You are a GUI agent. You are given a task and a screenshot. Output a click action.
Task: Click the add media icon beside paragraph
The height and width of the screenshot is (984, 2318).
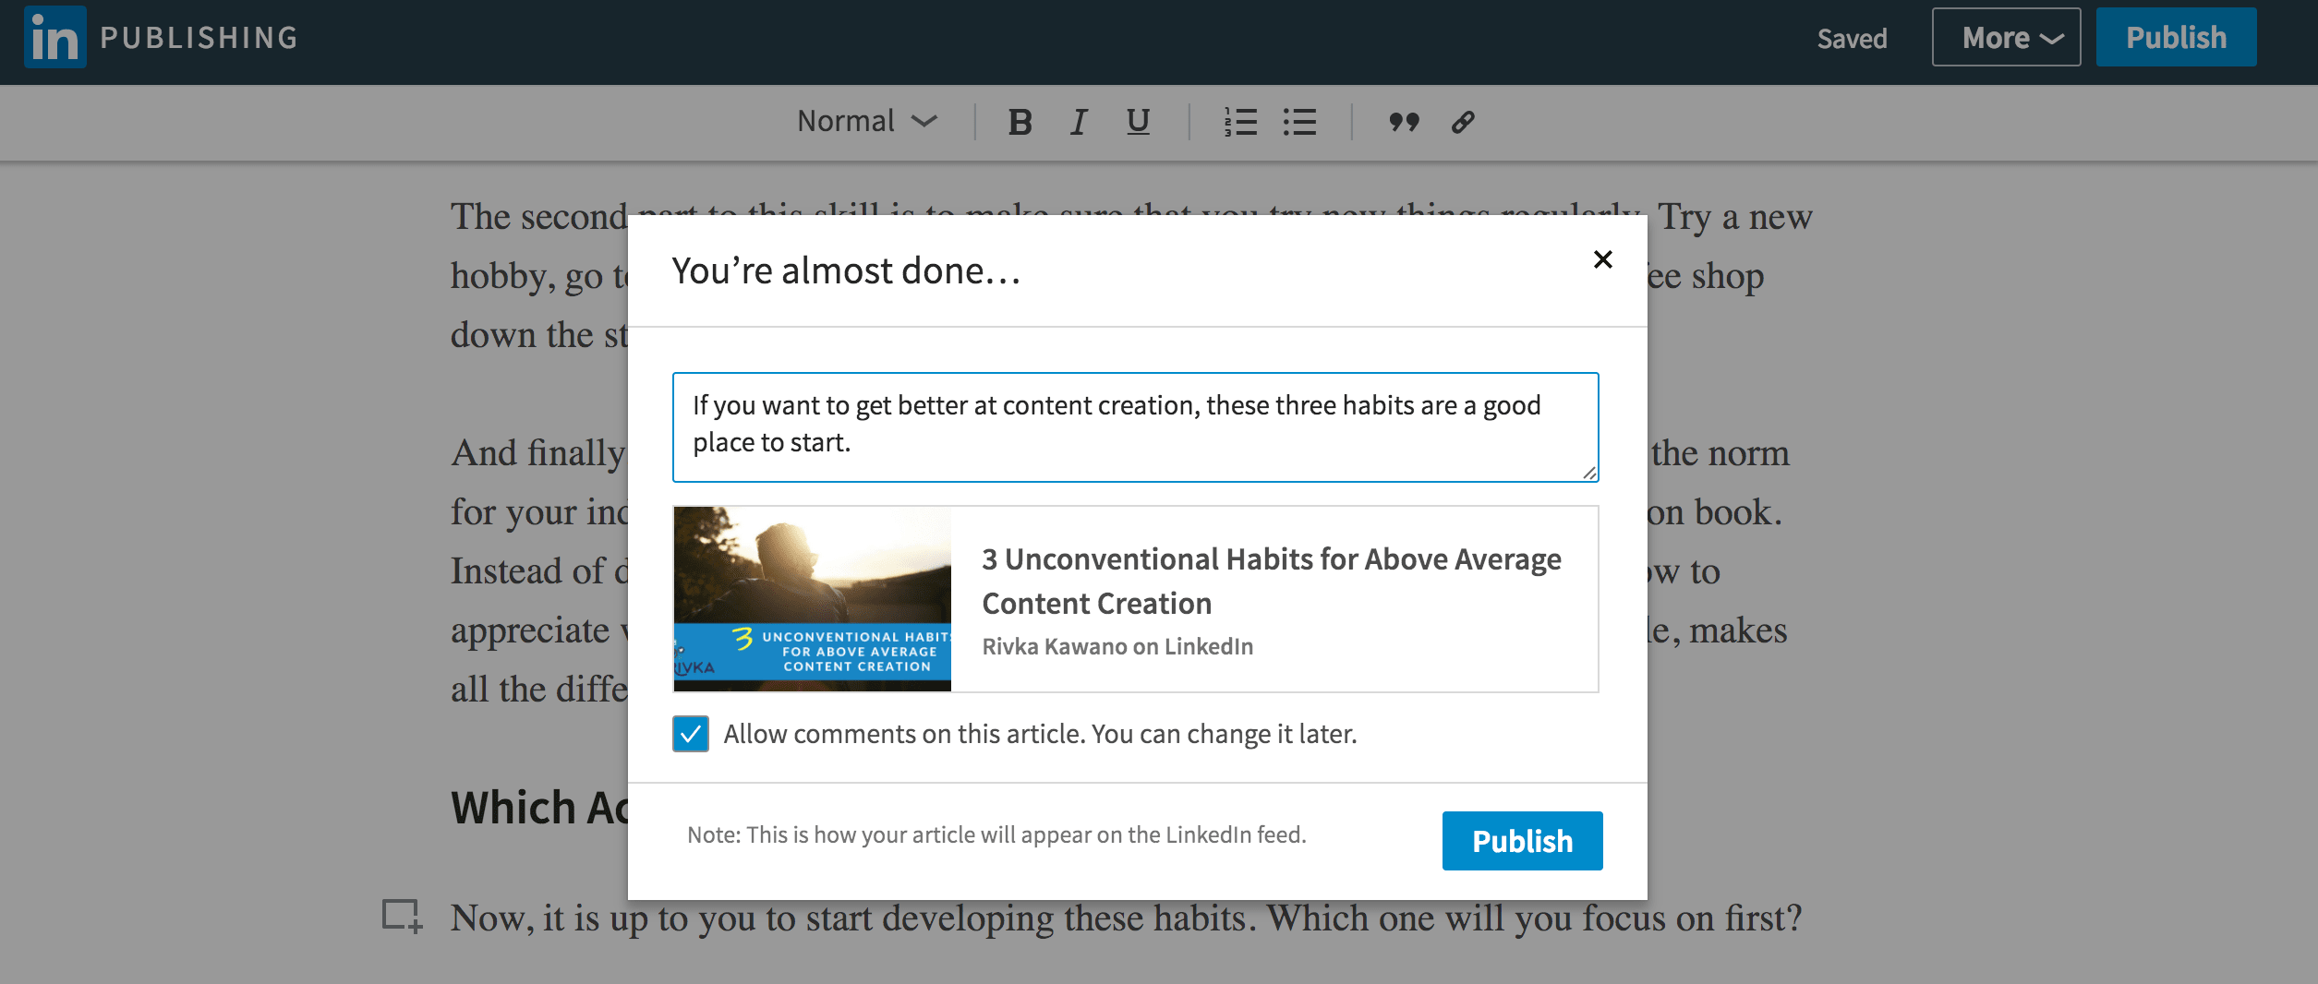(402, 916)
